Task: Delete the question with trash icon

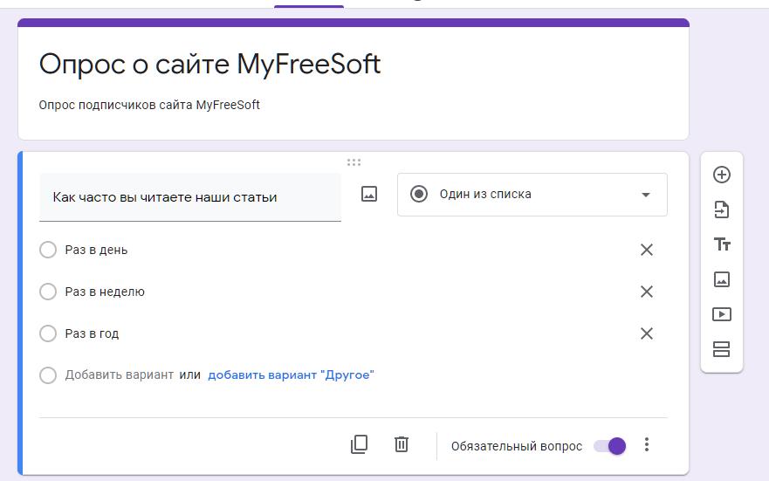Action: 402,444
